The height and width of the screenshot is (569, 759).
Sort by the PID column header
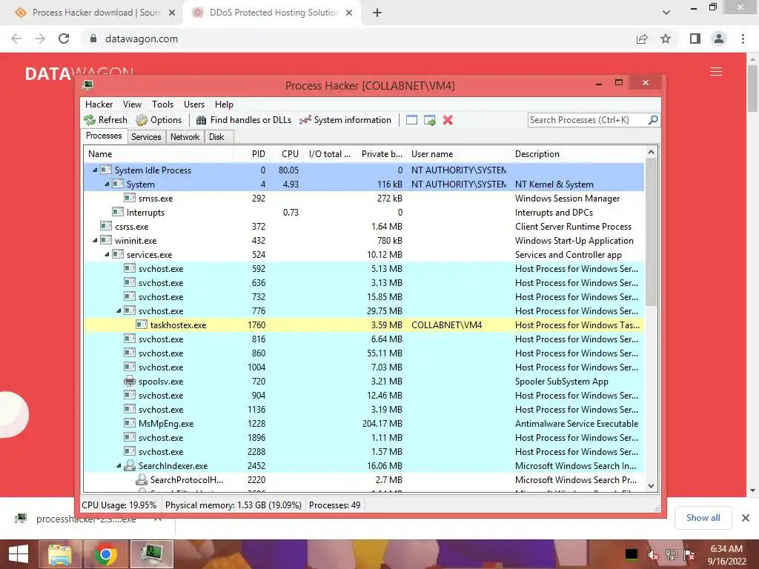click(251, 154)
